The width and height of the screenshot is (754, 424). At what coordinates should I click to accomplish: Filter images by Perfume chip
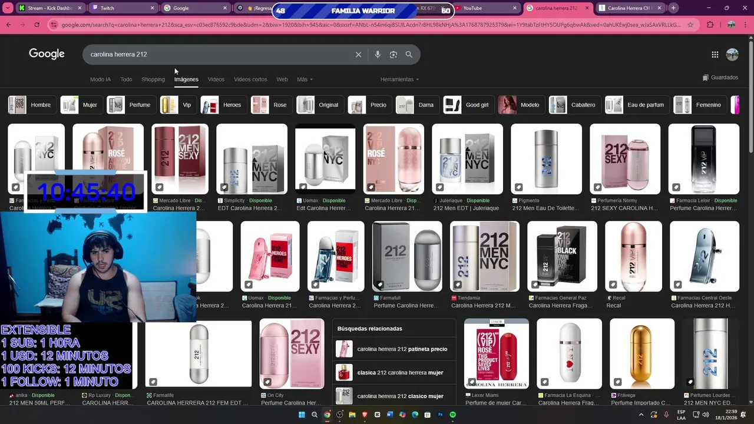131,105
